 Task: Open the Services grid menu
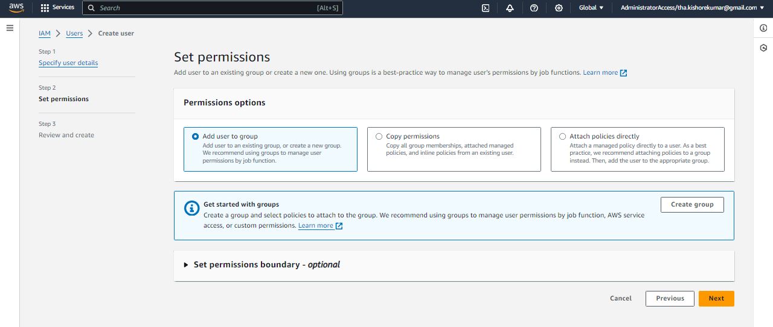click(57, 8)
